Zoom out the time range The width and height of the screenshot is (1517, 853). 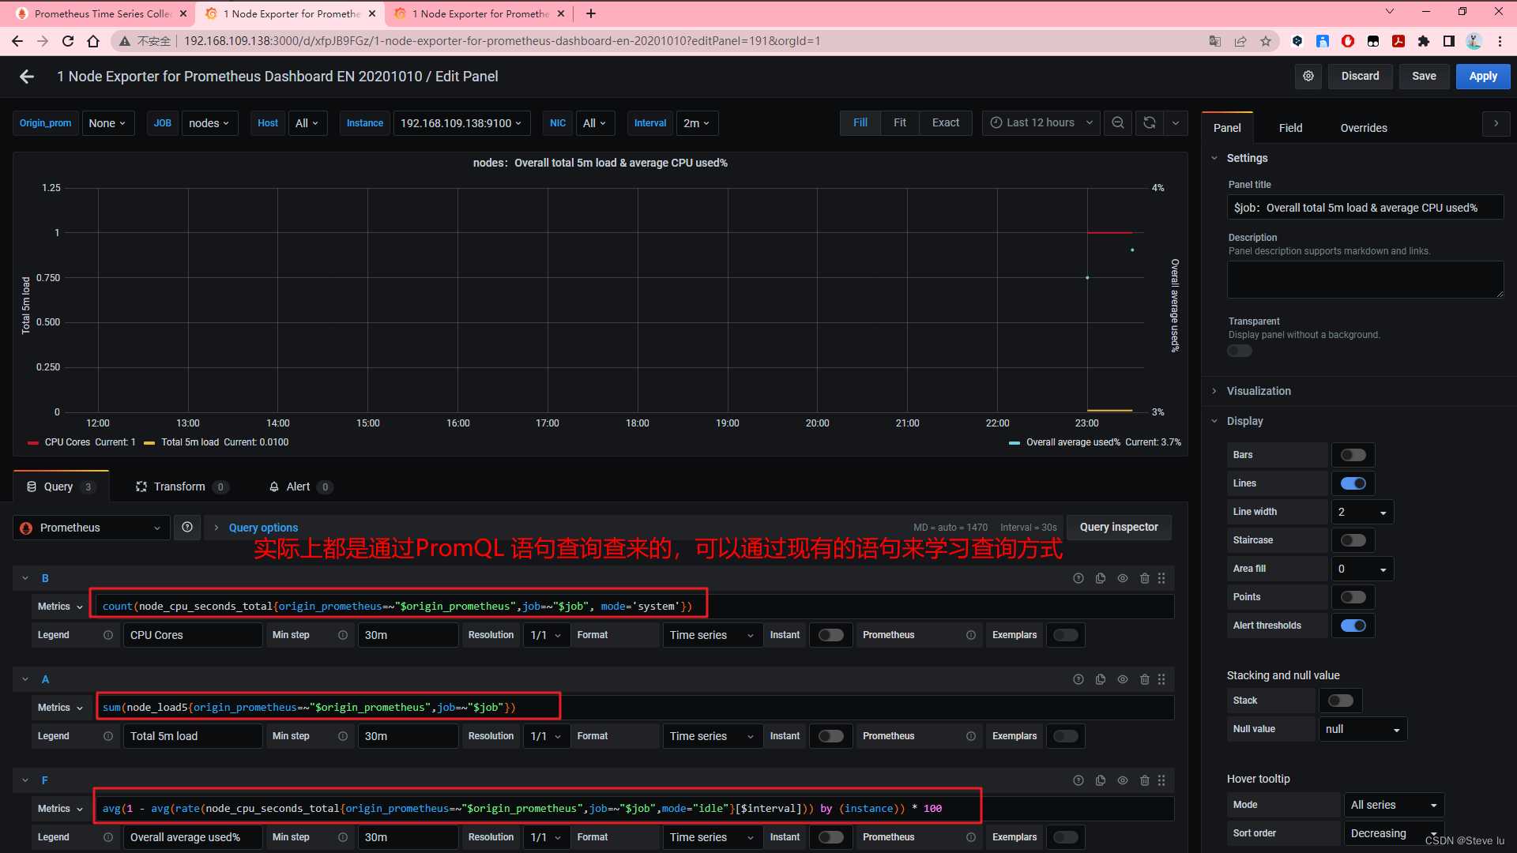pyautogui.click(x=1118, y=123)
